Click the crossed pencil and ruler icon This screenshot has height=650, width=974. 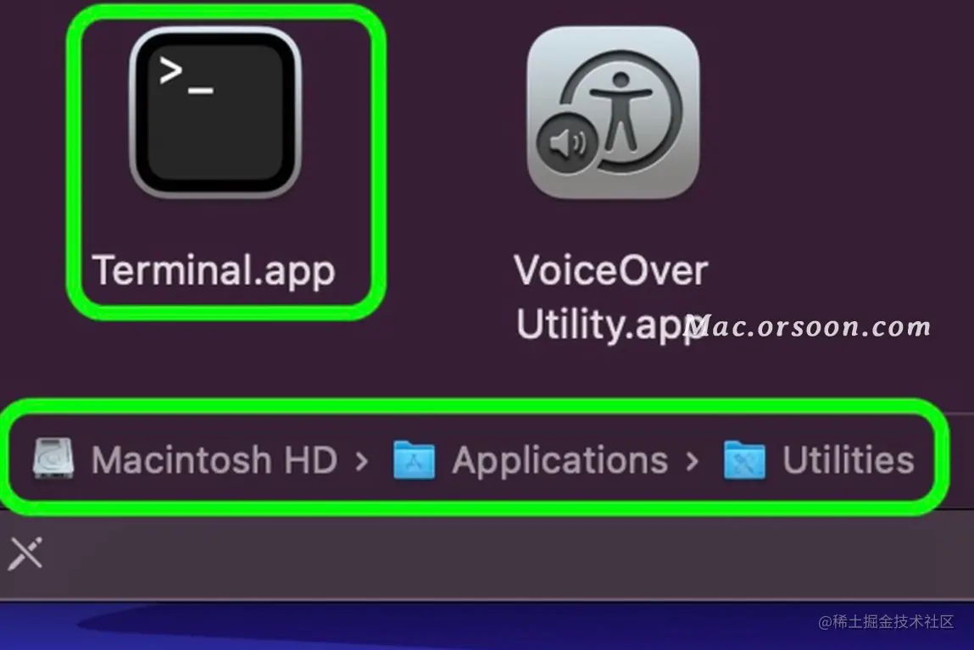(25, 553)
